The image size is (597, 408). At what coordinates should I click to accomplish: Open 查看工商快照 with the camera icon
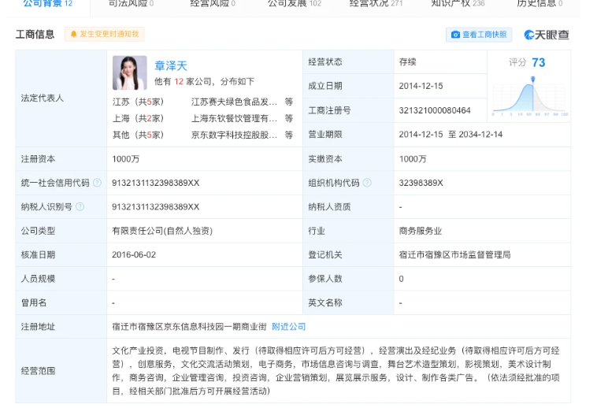479,35
